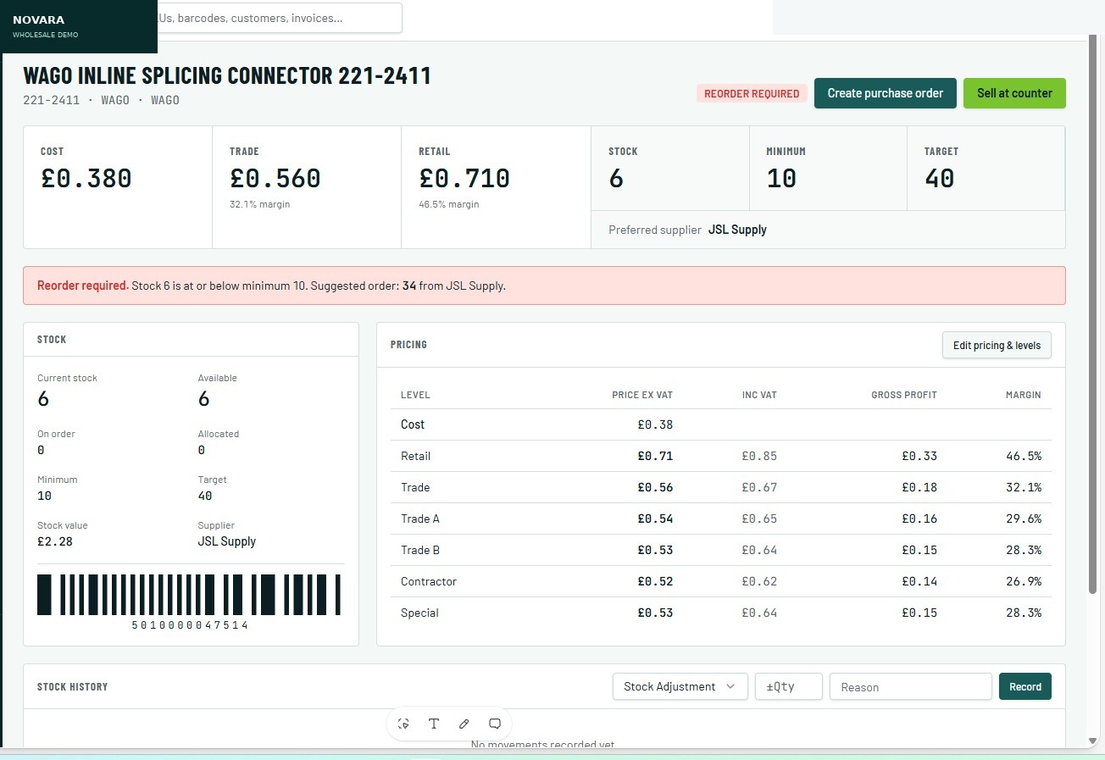Image resolution: width=1105 pixels, height=760 pixels.
Task: Click the '32.1% margin' text under Trade
Action: [259, 204]
